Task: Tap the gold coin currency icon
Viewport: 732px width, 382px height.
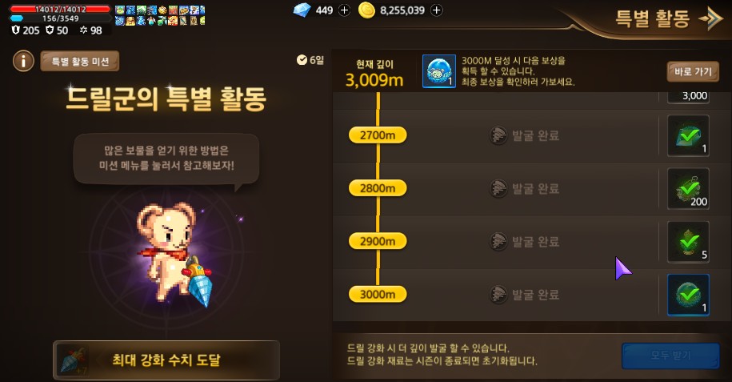Action: [x=366, y=10]
